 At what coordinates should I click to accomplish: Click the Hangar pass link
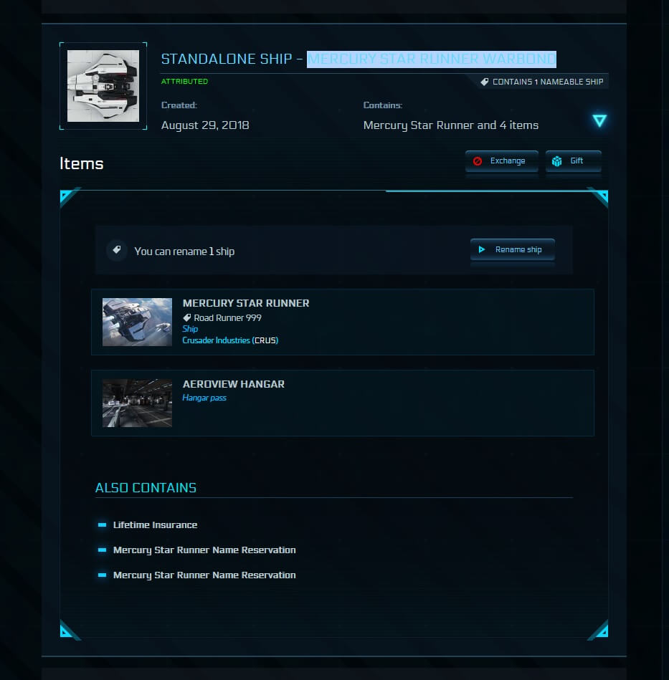(204, 398)
